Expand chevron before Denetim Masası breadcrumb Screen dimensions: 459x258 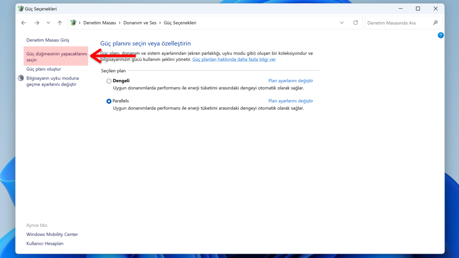[80, 23]
